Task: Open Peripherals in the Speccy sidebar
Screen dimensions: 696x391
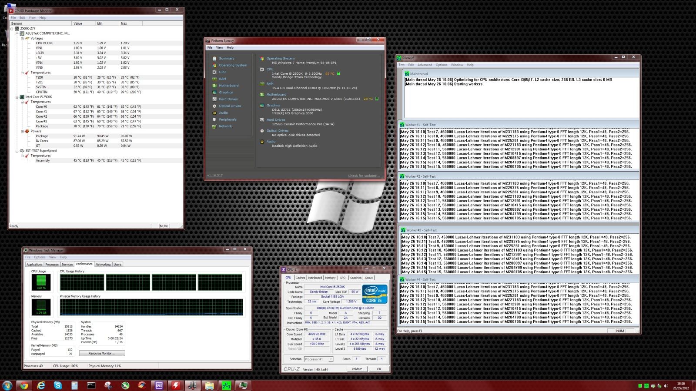Action: click(228, 119)
